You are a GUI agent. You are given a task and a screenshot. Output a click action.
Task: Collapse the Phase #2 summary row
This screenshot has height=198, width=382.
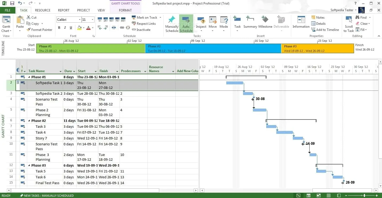[29, 121]
